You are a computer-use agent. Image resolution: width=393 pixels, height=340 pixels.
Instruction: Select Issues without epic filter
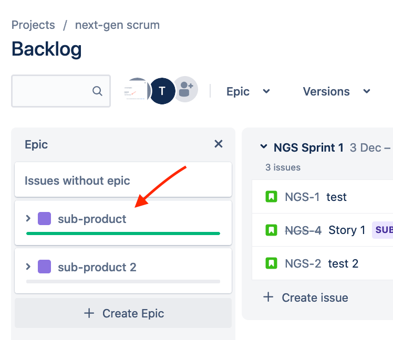(77, 180)
